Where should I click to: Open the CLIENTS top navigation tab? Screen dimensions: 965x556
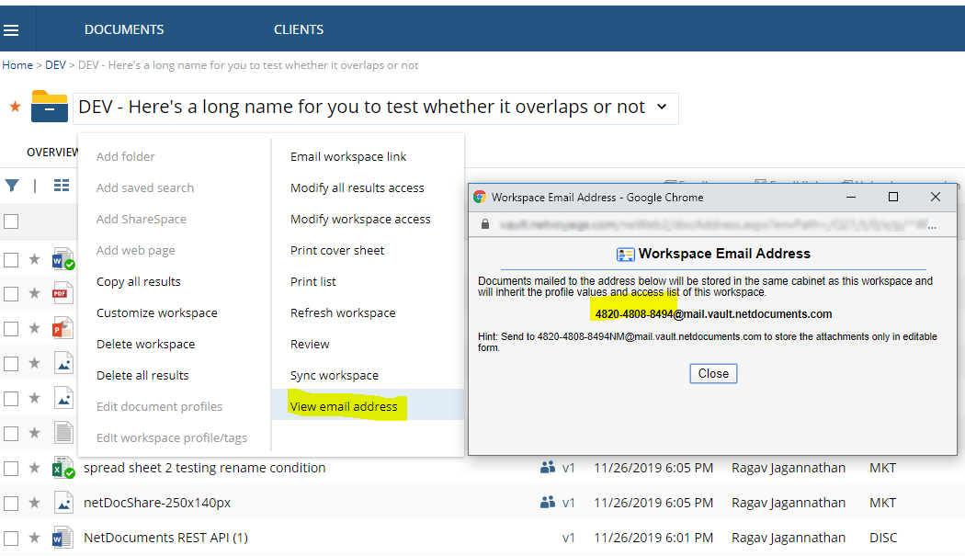coord(299,29)
